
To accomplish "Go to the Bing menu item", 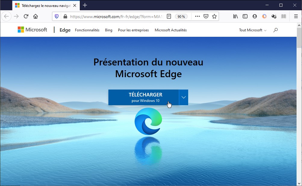I will [109, 30].
